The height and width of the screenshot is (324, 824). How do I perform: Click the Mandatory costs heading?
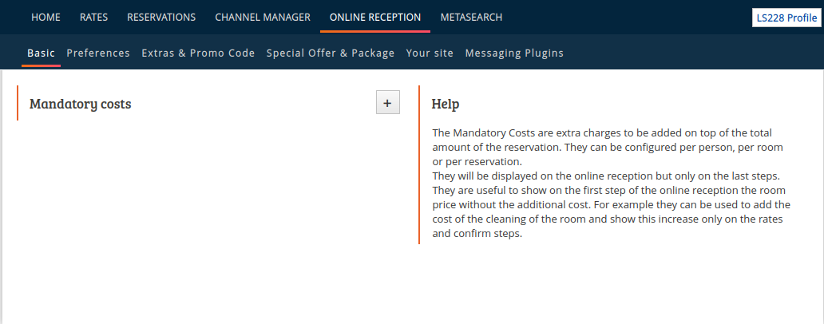pyautogui.click(x=81, y=104)
